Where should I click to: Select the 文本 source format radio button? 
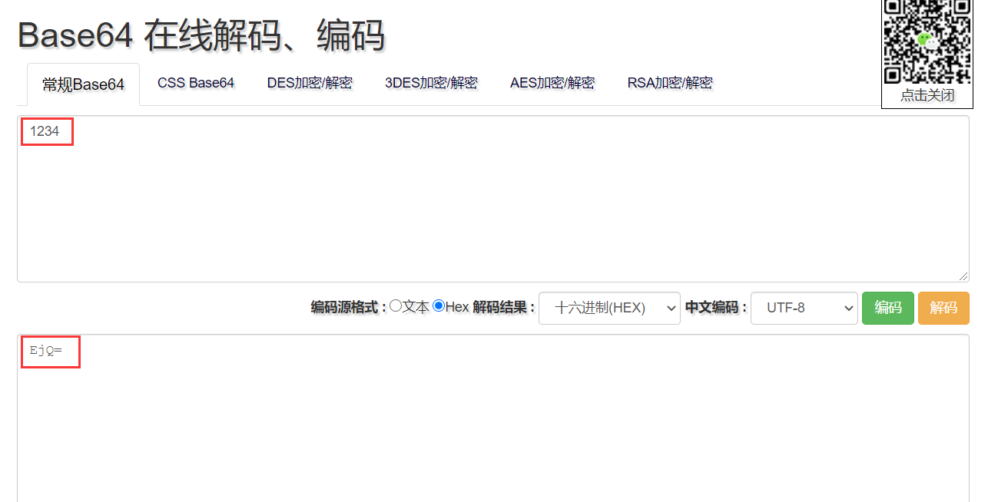coord(396,306)
